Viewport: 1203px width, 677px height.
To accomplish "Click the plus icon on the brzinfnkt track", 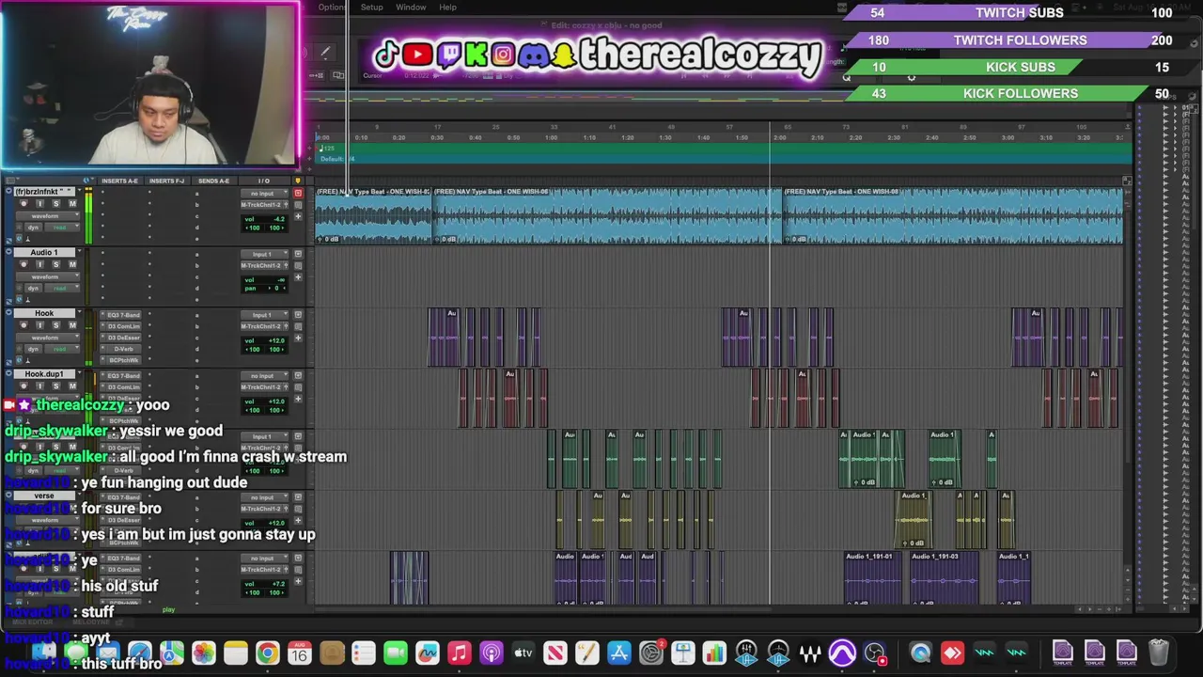I will [x=298, y=216].
